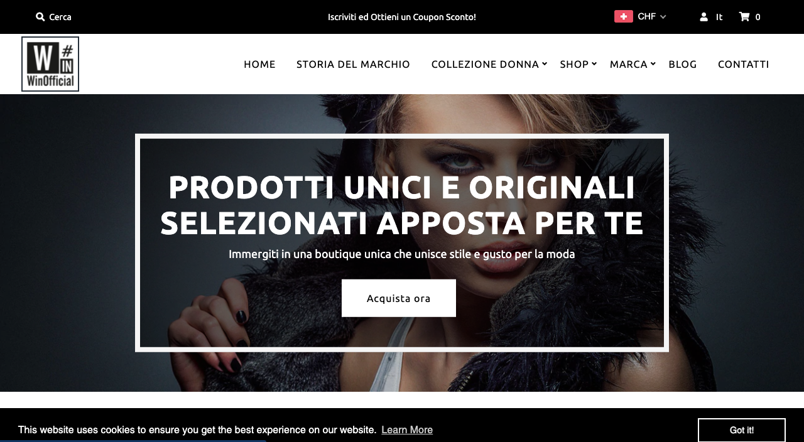Open Storia del Marchio page
This screenshot has height=442, width=804.
click(353, 64)
